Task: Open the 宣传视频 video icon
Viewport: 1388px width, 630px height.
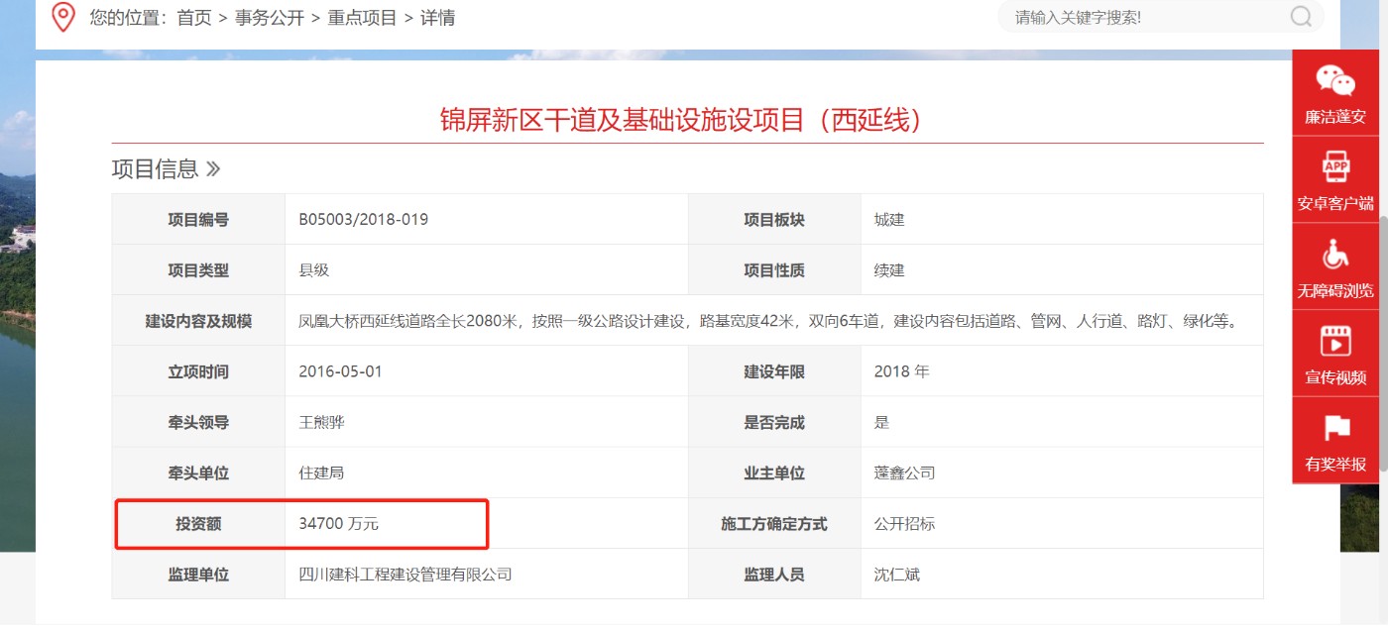Action: point(1335,342)
